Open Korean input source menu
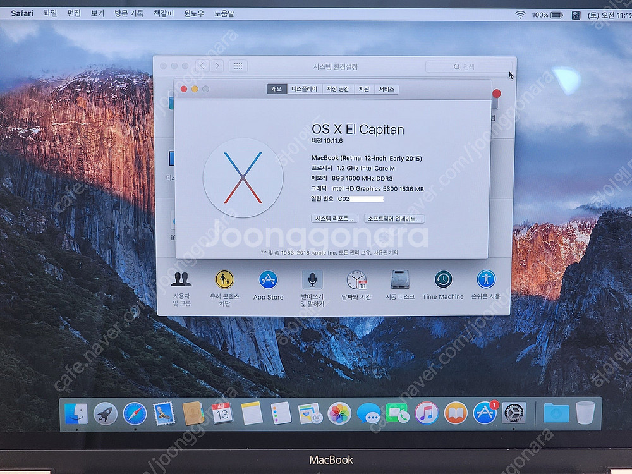Image resolution: width=632 pixels, height=474 pixels. [576, 15]
